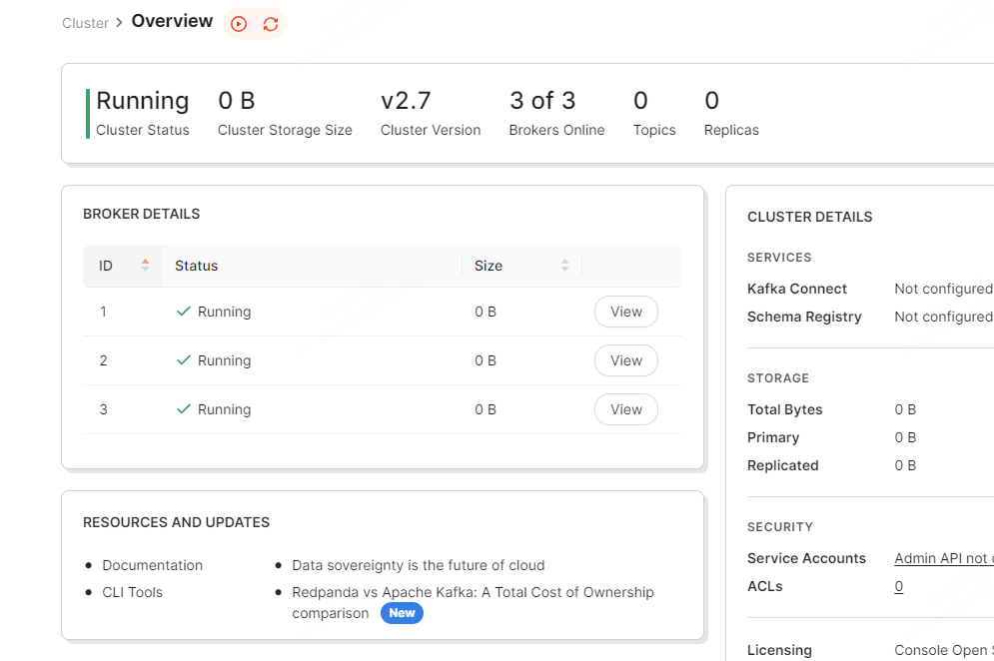This screenshot has height=661, width=994.
Task: Click the reload data icon beside Overview
Action: [271, 24]
